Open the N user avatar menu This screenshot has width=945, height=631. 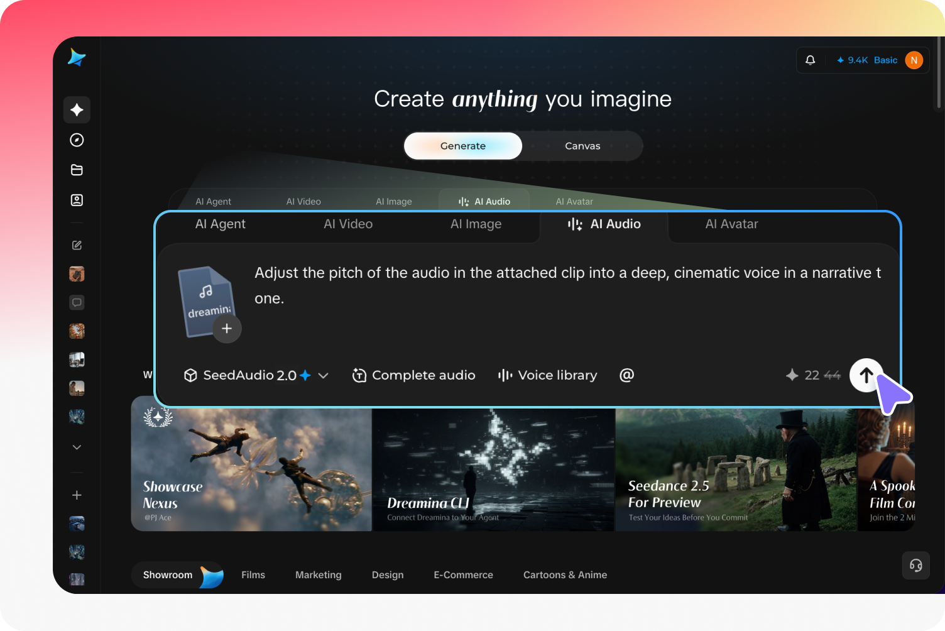click(914, 60)
